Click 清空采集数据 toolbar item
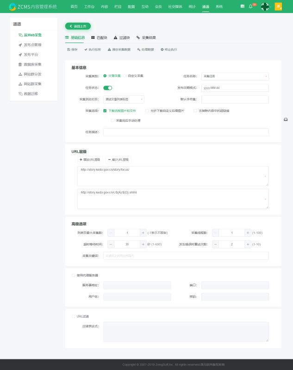293x370 pixels. coord(119,49)
